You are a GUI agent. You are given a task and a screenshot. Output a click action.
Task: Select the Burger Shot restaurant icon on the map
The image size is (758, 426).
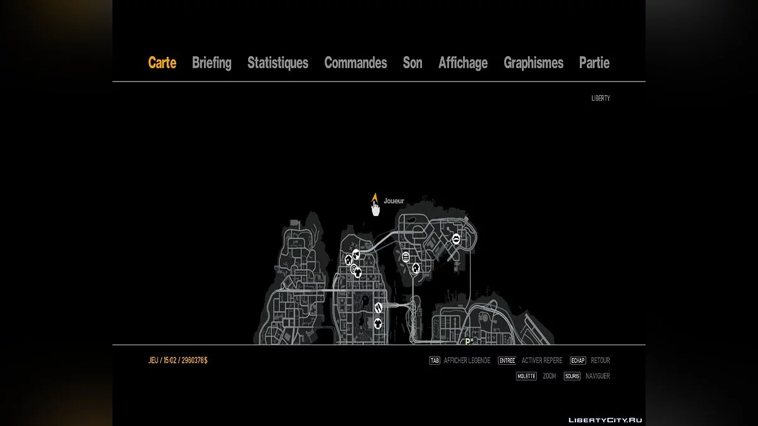point(406,257)
